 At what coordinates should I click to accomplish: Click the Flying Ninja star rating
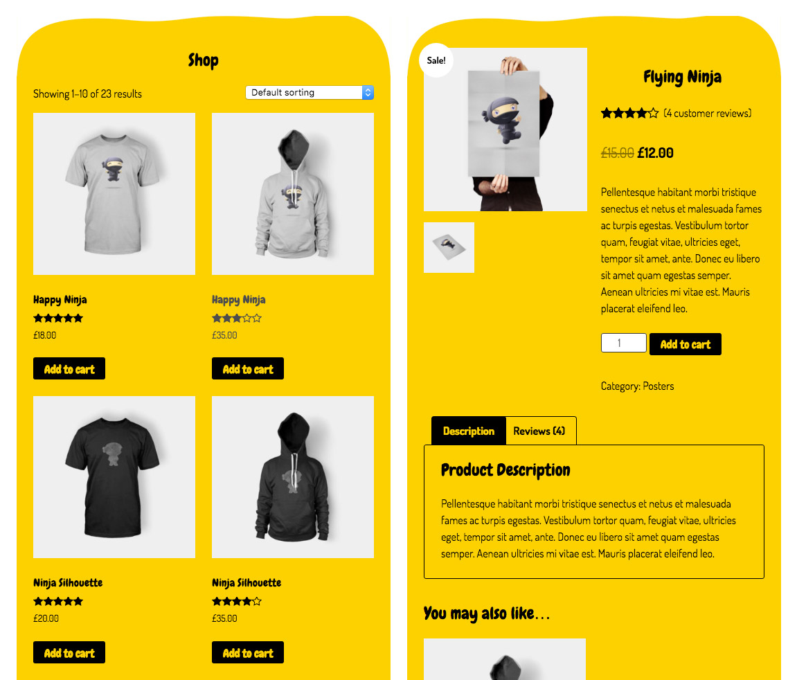click(629, 114)
